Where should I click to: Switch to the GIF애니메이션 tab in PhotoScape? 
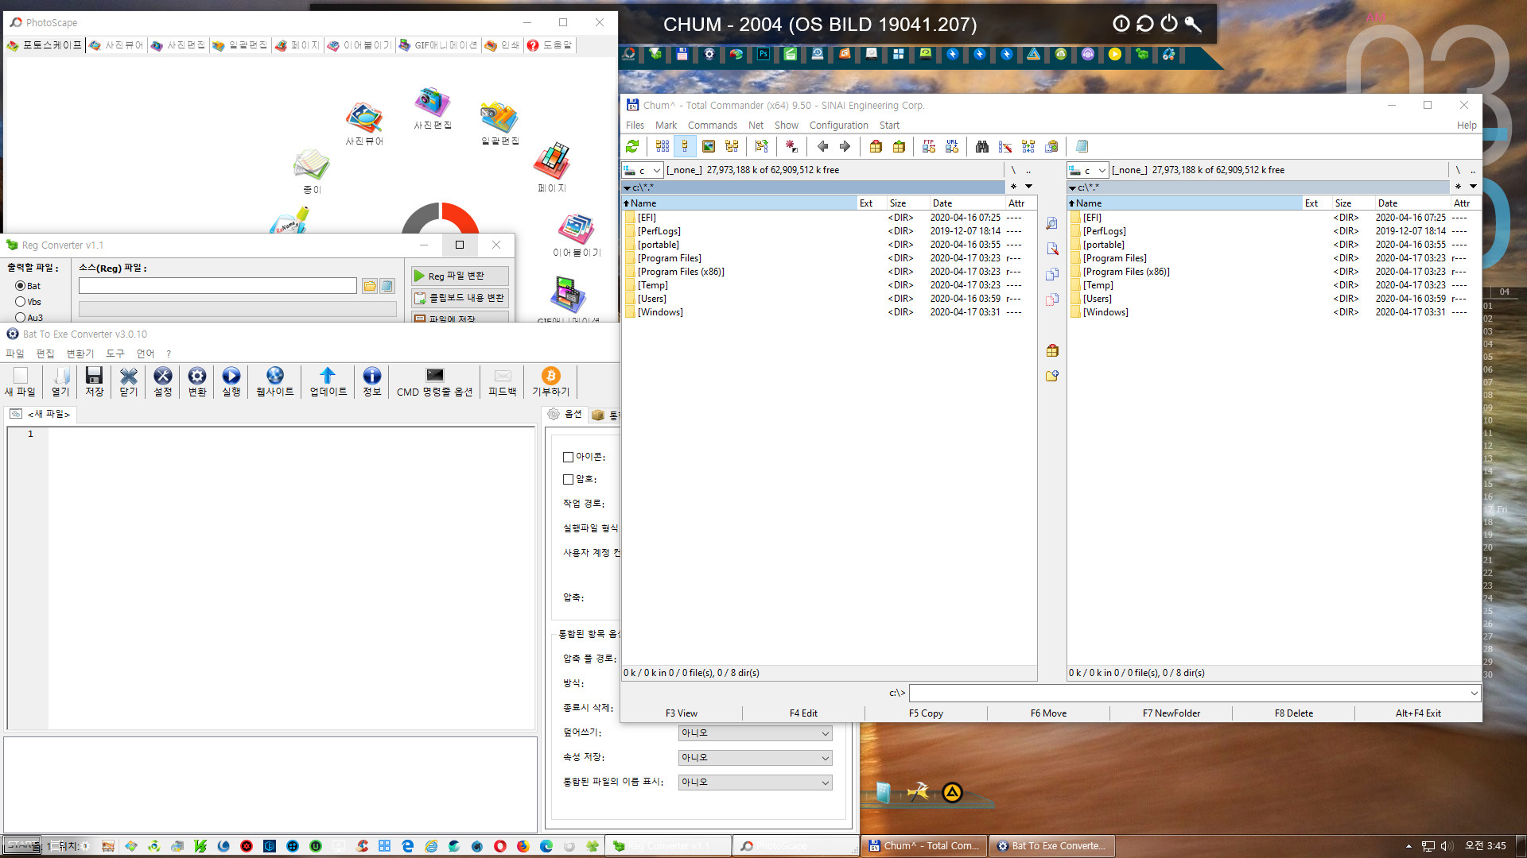point(439,45)
